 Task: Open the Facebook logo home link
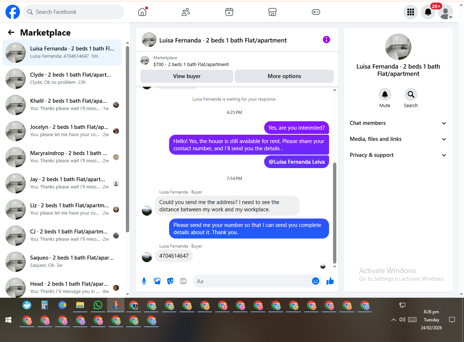[x=13, y=12]
